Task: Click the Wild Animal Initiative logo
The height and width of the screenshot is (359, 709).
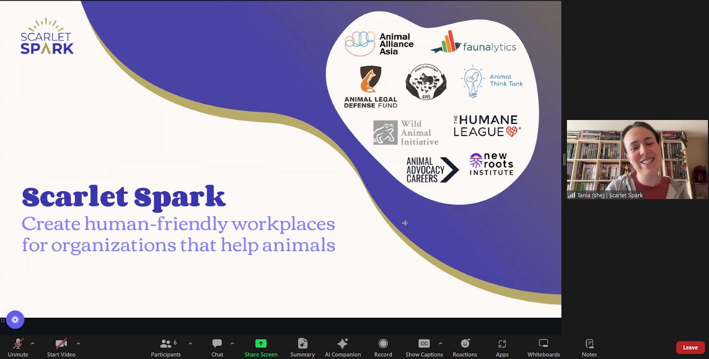Action: [406, 133]
